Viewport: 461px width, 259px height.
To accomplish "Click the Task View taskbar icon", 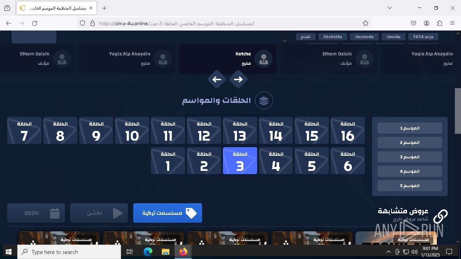I will [130, 252].
